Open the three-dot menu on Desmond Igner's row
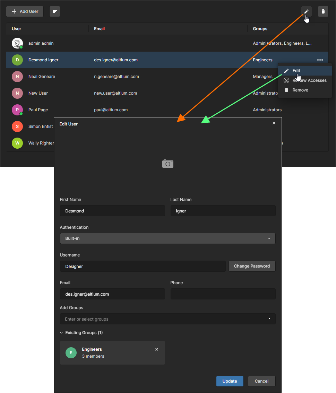Viewport: 336px width, 393px height. tap(320, 60)
